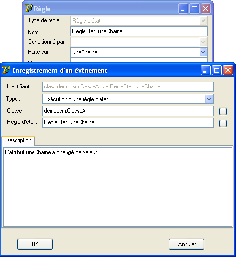Image resolution: width=236 pixels, height=257 pixels.
Task: Switch to the Description tab
Action: tap(18, 140)
